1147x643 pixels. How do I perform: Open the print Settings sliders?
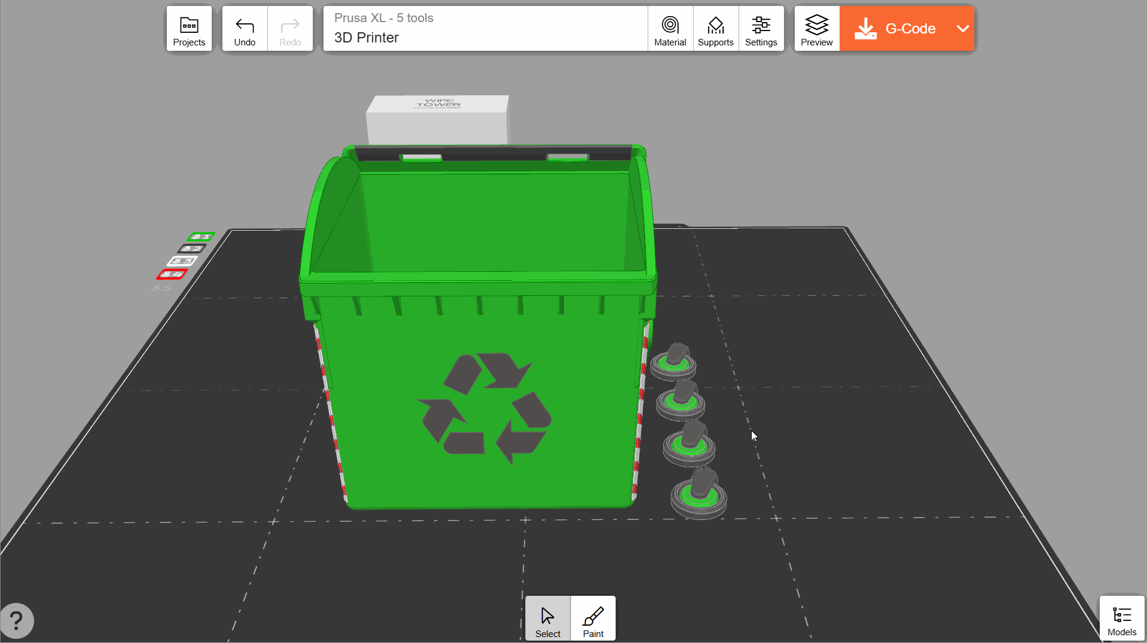[761, 29]
